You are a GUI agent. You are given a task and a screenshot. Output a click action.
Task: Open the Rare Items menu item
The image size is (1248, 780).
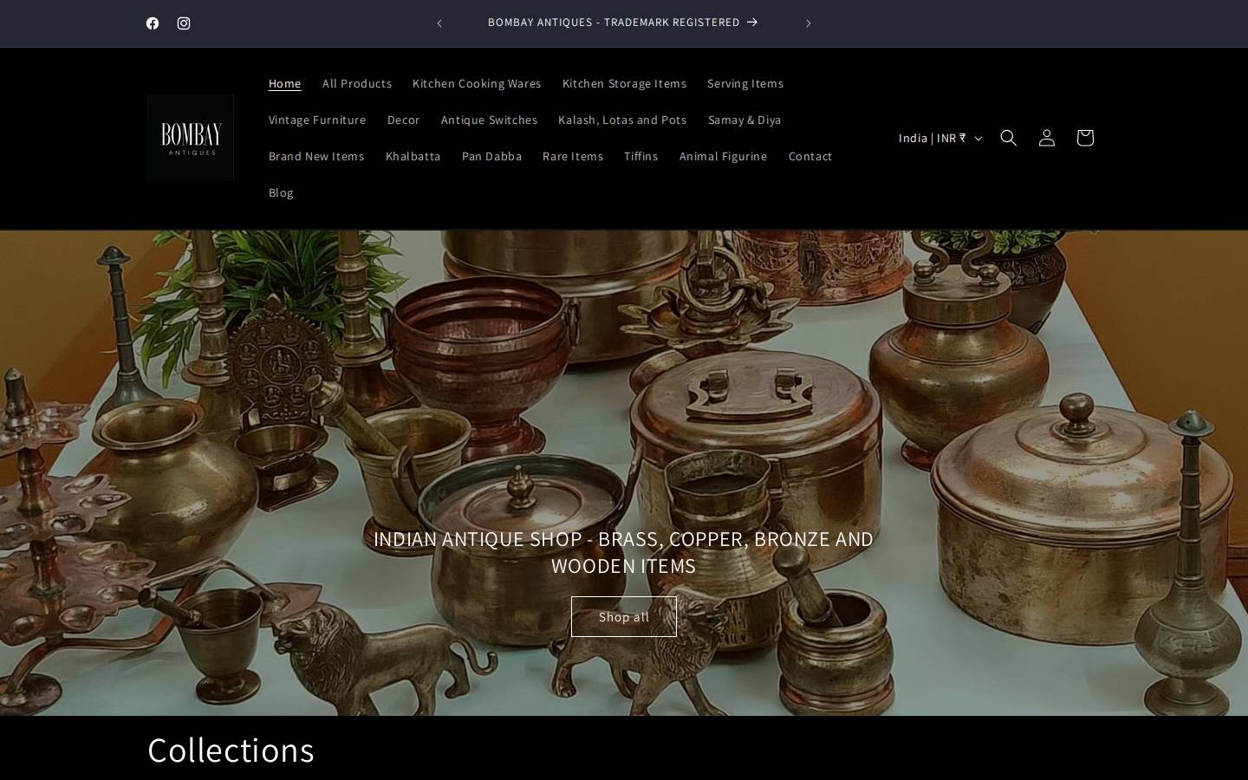click(x=573, y=156)
